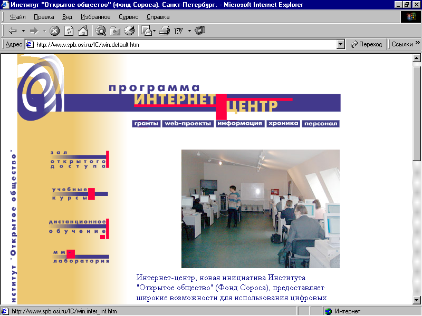
Task: Click the computer classroom photo
Action: [x=260, y=209]
